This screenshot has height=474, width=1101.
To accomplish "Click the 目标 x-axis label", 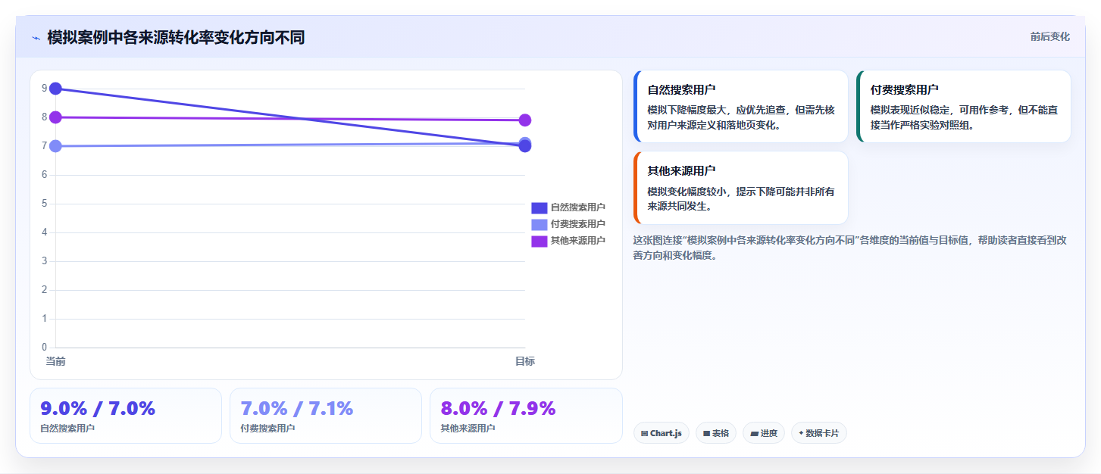I will tap(525, 361).
